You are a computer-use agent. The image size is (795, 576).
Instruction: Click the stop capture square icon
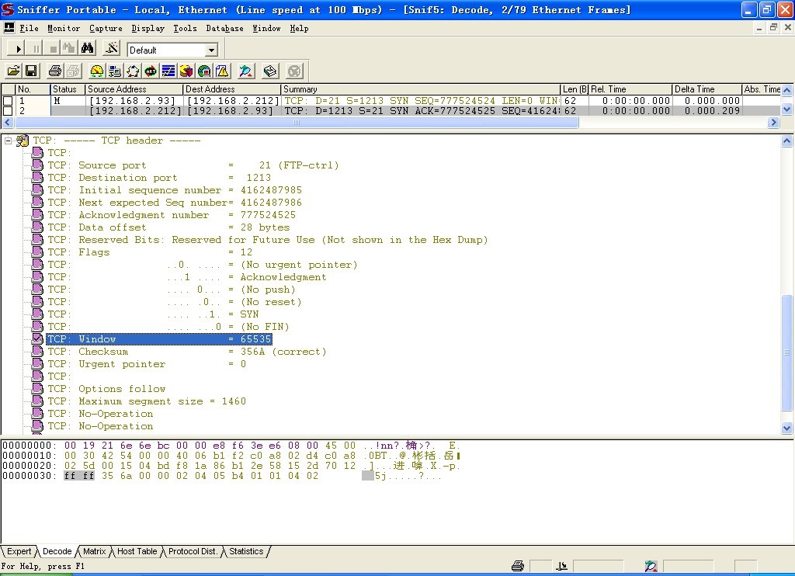[53, 49]
